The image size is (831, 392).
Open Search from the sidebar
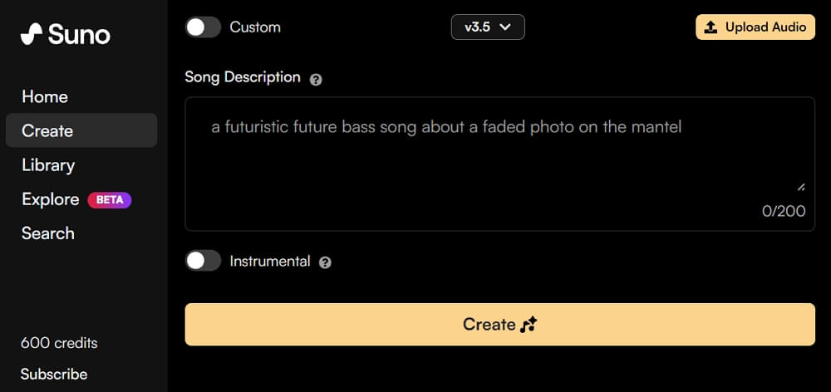tap(48, 233)
